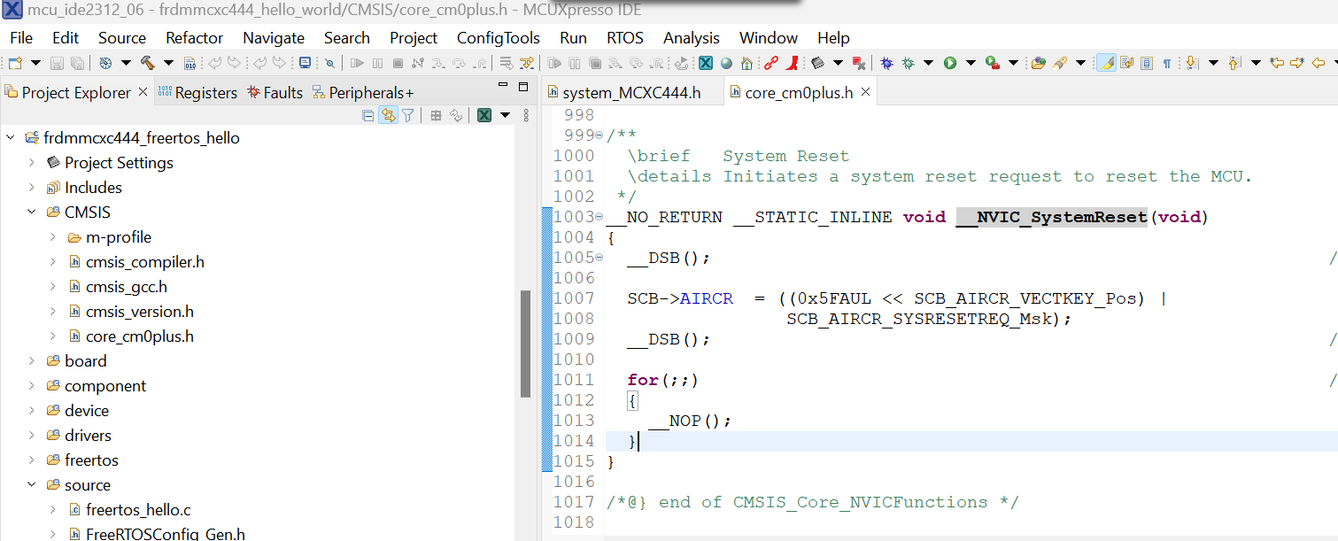Screen dimensions: 1338x541
Task: Collapse the CMSIS tree node
Action: pos(32,212)
